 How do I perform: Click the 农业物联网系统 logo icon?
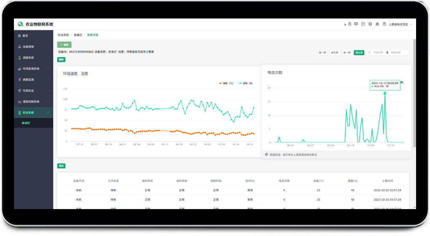20,24
